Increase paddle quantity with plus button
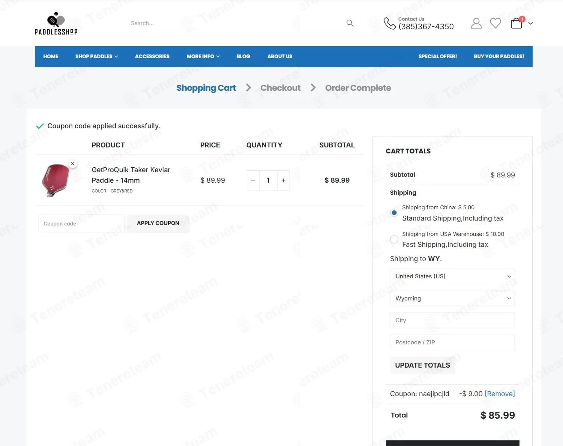This screenshot has width=563, height=446. 284,180
